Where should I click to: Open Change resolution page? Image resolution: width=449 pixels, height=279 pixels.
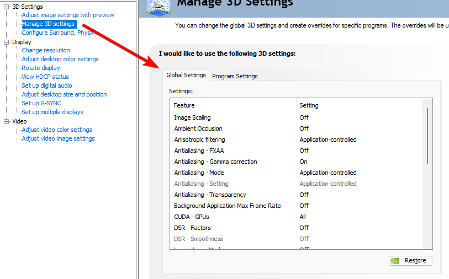[x=46, y=50]
